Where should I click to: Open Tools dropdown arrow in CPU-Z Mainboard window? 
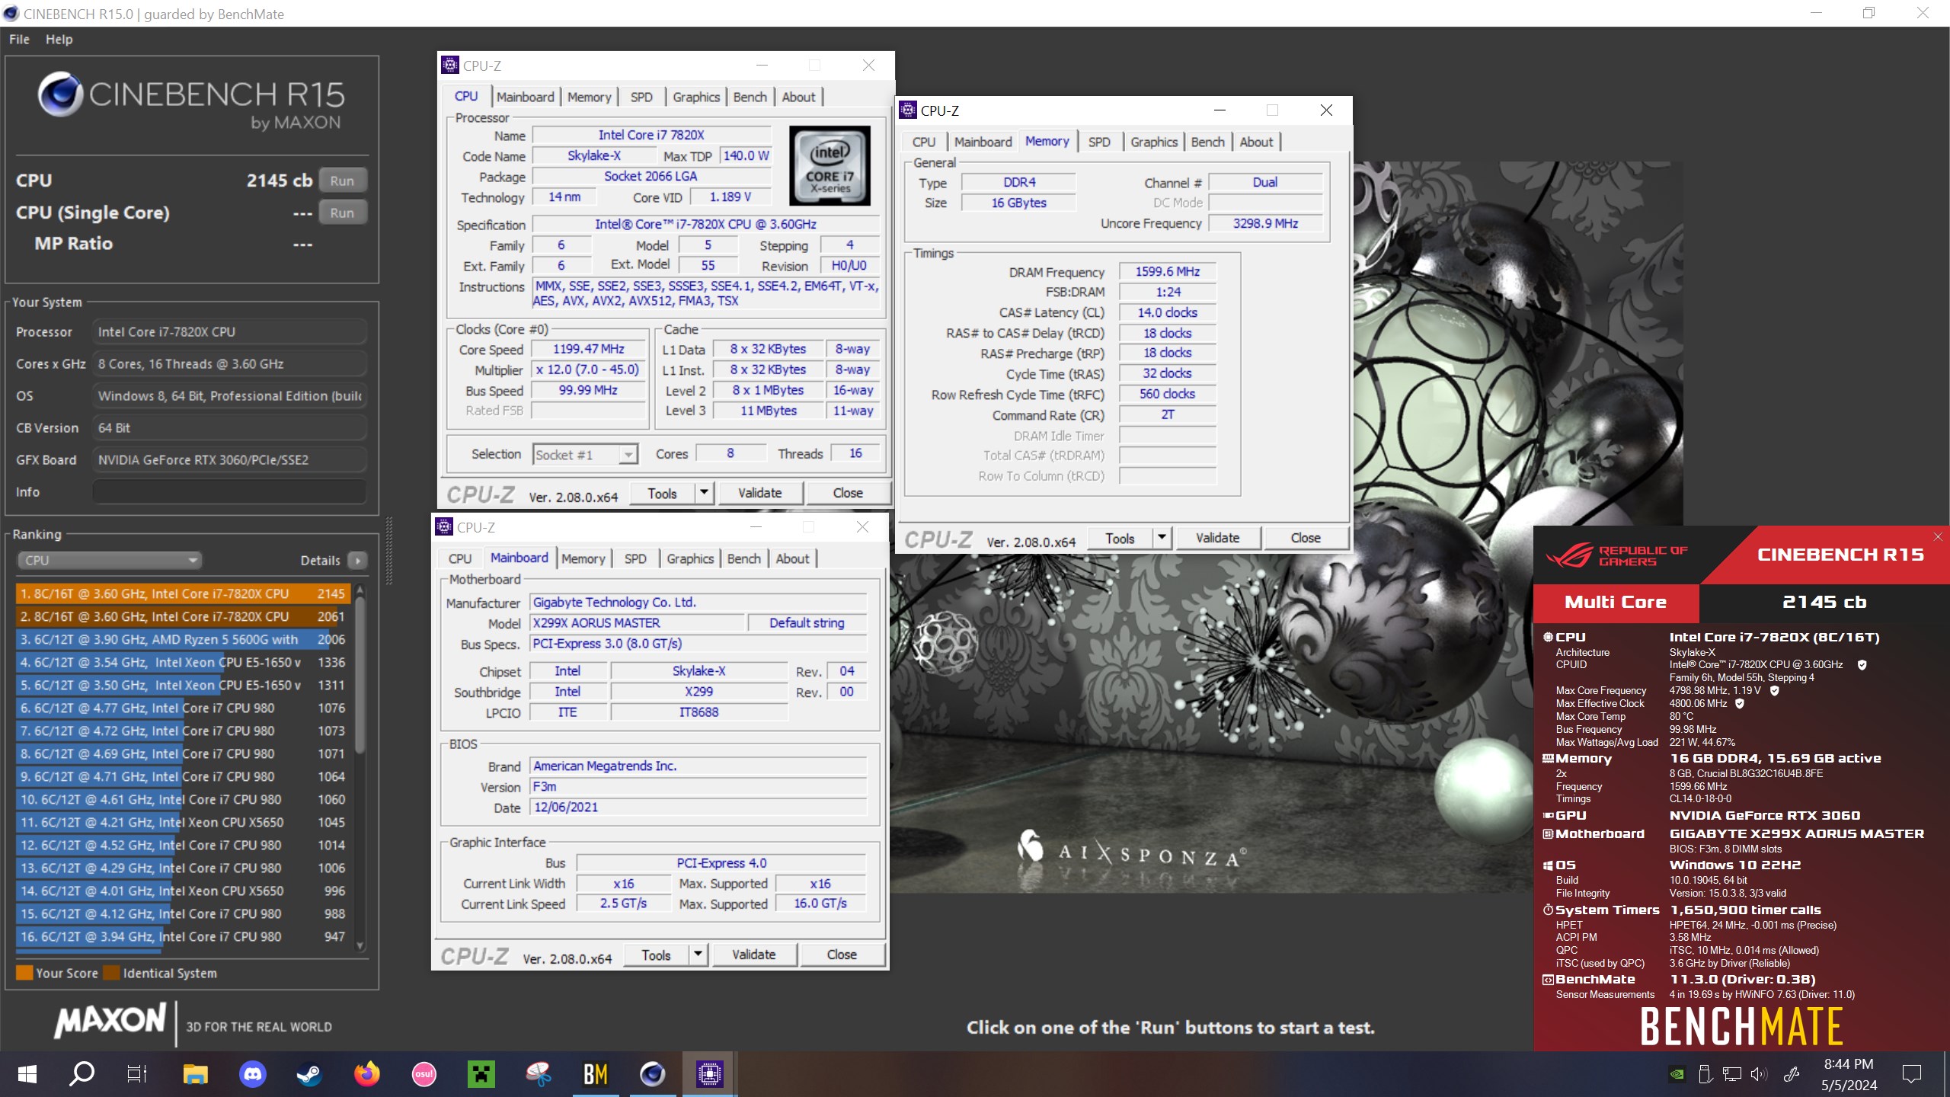tap(698, 955)
